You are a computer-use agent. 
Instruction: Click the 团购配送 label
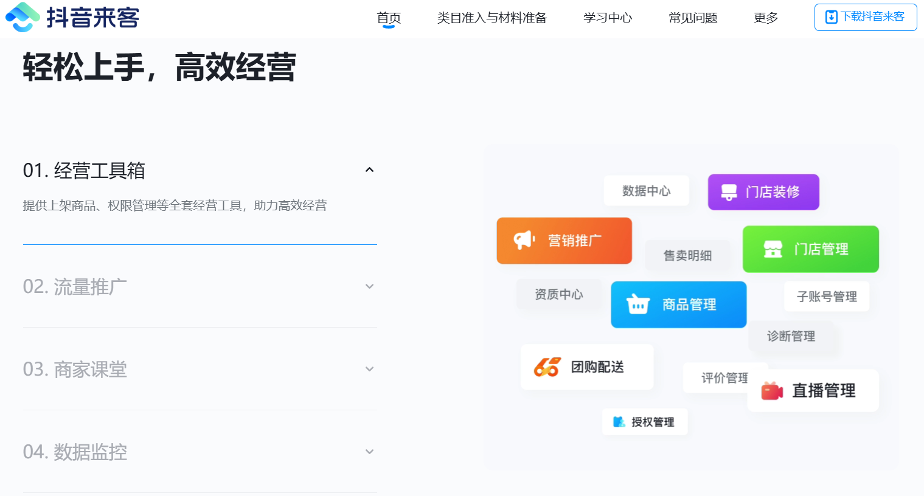(x=597, y=367)
